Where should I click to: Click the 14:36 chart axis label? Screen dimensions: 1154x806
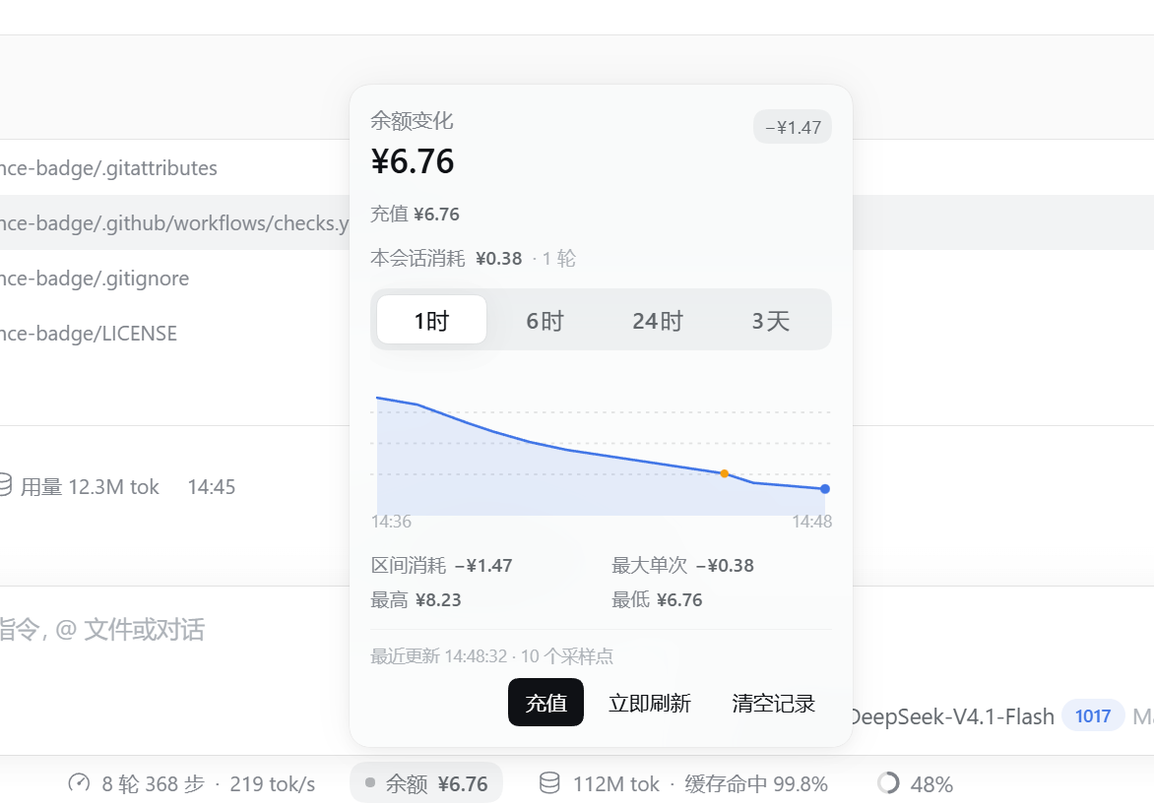pos(391,522)
